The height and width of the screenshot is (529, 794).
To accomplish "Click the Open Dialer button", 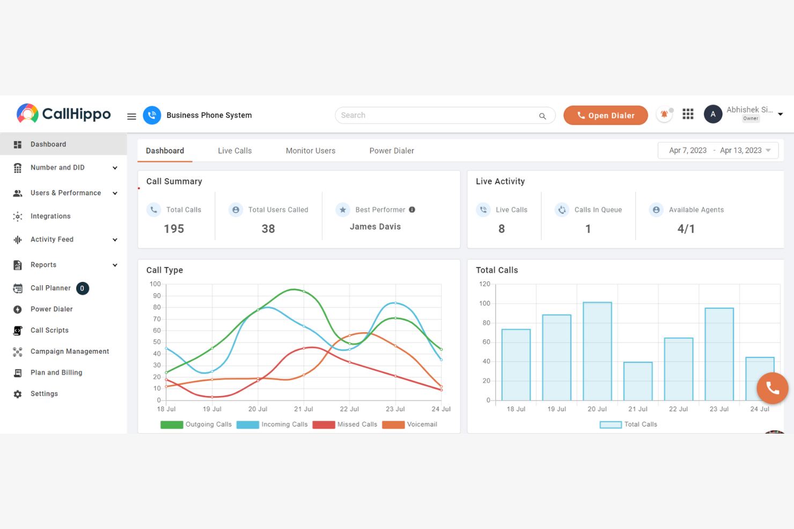I will coord(606,115).
